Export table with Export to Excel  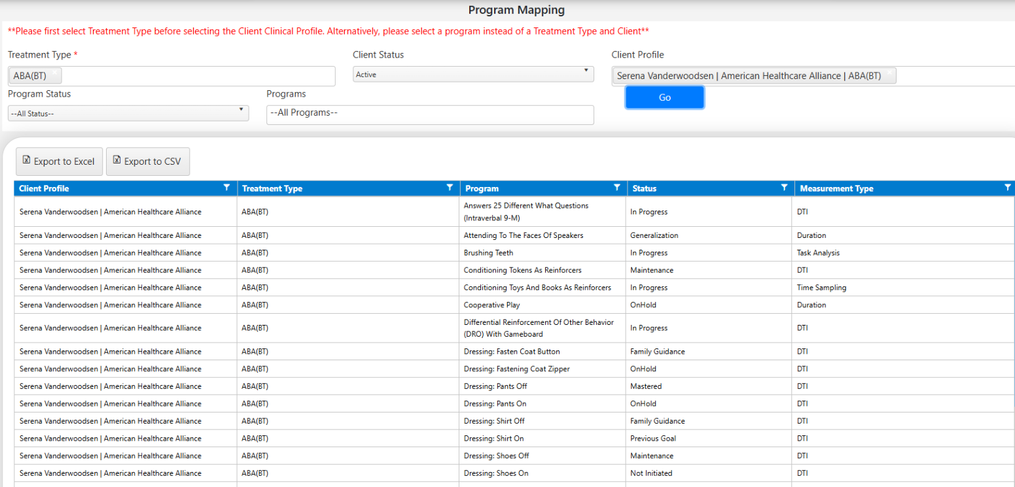(59, 161)
